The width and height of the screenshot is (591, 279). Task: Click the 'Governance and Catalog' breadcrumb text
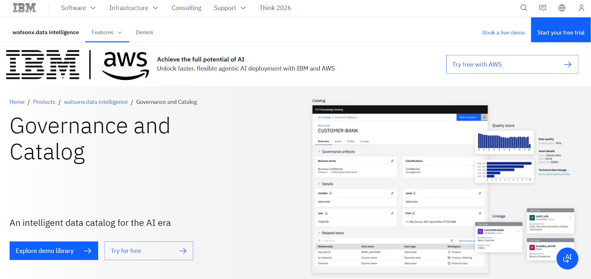(167, 102)
